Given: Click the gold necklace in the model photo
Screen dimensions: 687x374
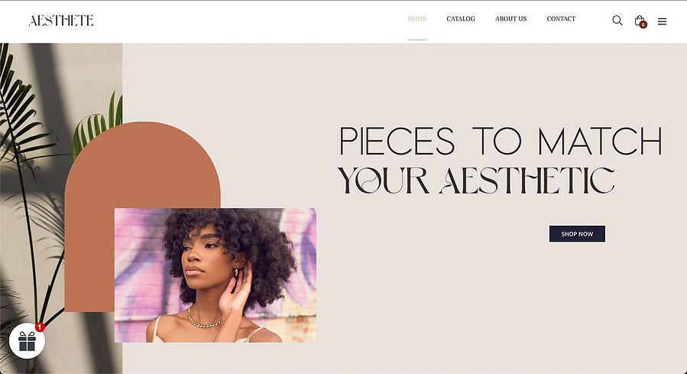Looking at the screenshot, I should [x=203, y=320].
